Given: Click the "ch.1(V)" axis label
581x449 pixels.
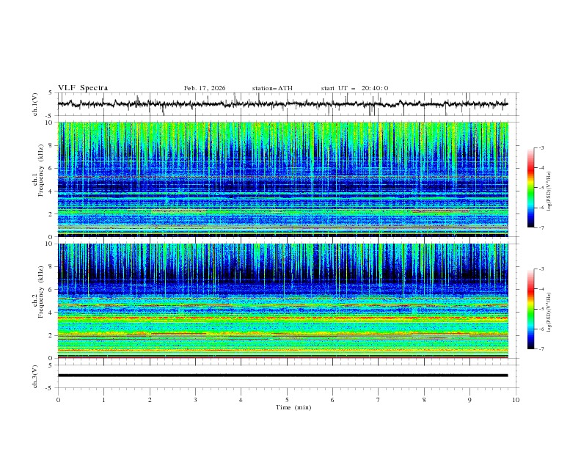Looking at the screenshot, I should click(x=35, y=104).
